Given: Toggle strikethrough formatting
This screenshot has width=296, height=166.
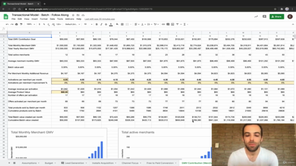Looking at the screenshot, I should 106,24.
